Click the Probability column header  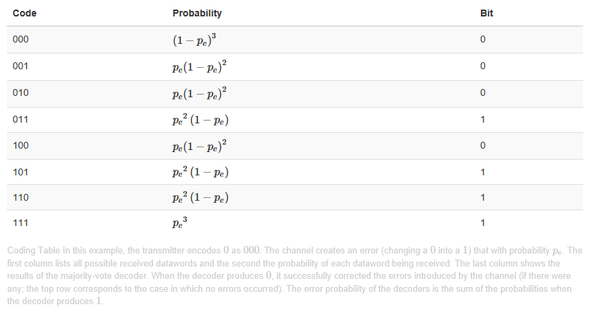click(197, 13)
